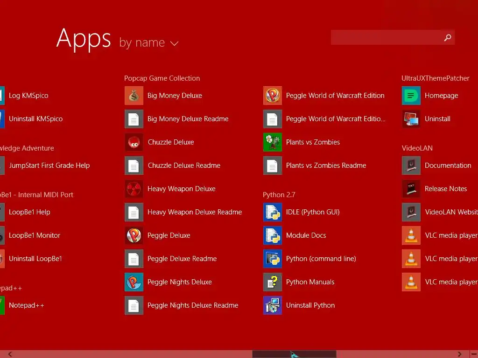Click the Uninstall Python icon
This screenshot has height=358, width=478.
(x=273, y=305)
